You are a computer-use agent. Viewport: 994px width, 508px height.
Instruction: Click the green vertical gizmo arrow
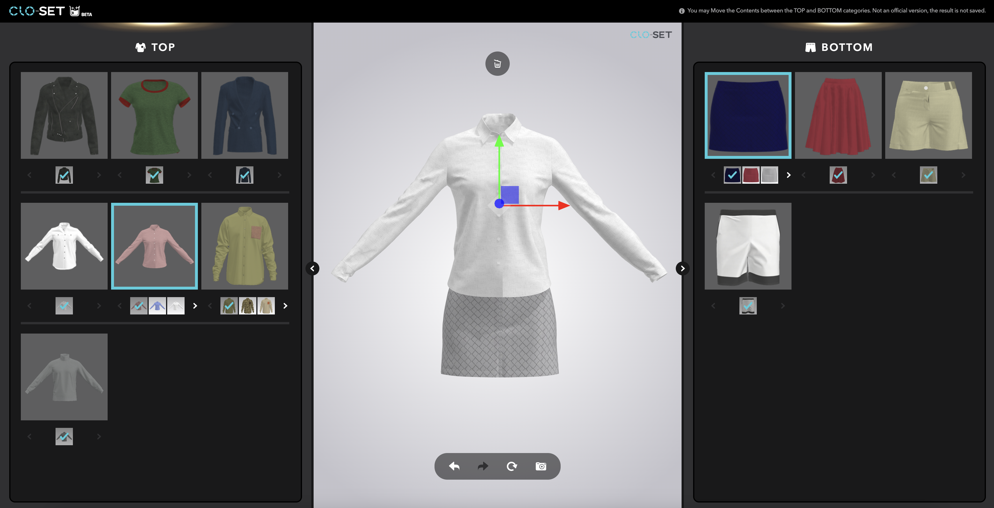pos(499,141)
